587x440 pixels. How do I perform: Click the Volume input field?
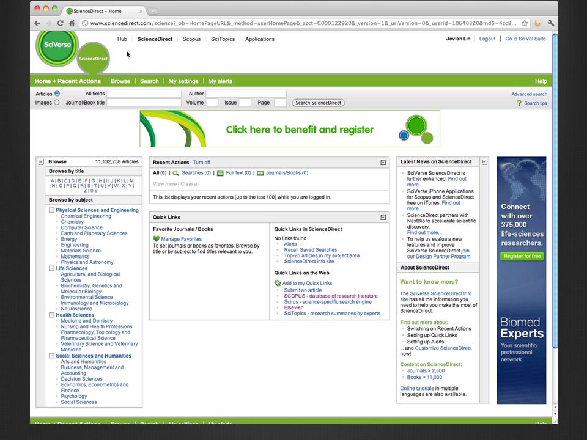point(212,103)
